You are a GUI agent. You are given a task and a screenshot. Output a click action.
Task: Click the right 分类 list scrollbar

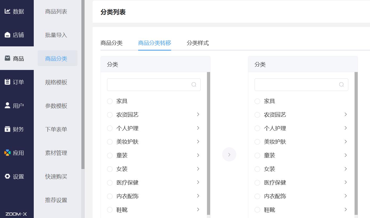click(x=356, y=143)
